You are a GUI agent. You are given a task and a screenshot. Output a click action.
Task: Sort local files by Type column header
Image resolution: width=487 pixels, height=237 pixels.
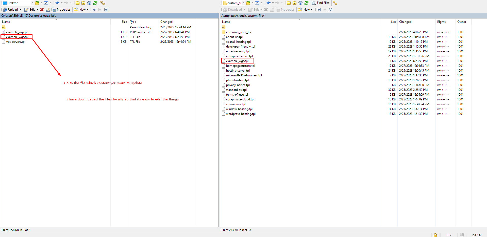[133, 22]
